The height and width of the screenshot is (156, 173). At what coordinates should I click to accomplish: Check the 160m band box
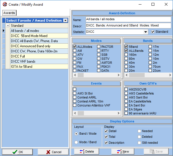[x=126, y=55]
